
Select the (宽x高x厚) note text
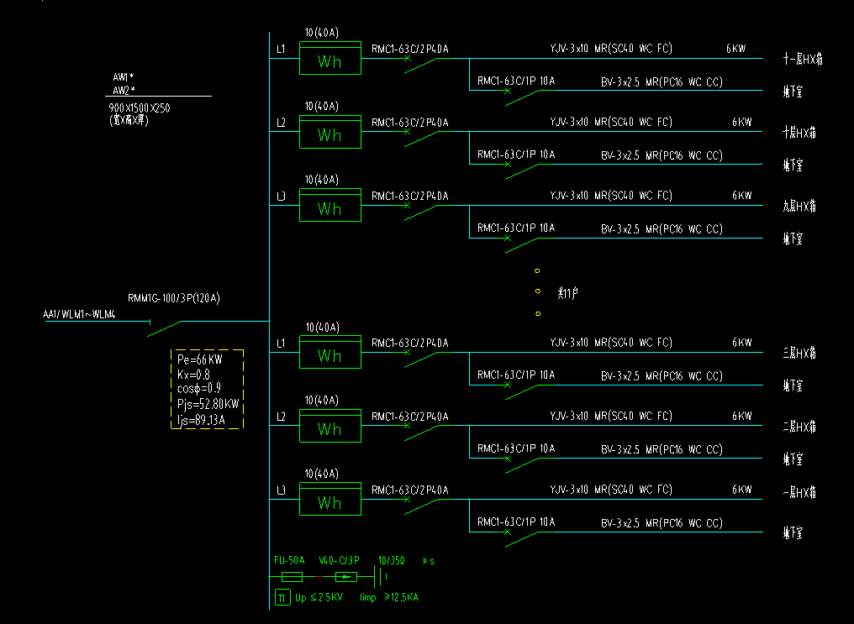tap(129, 120)
